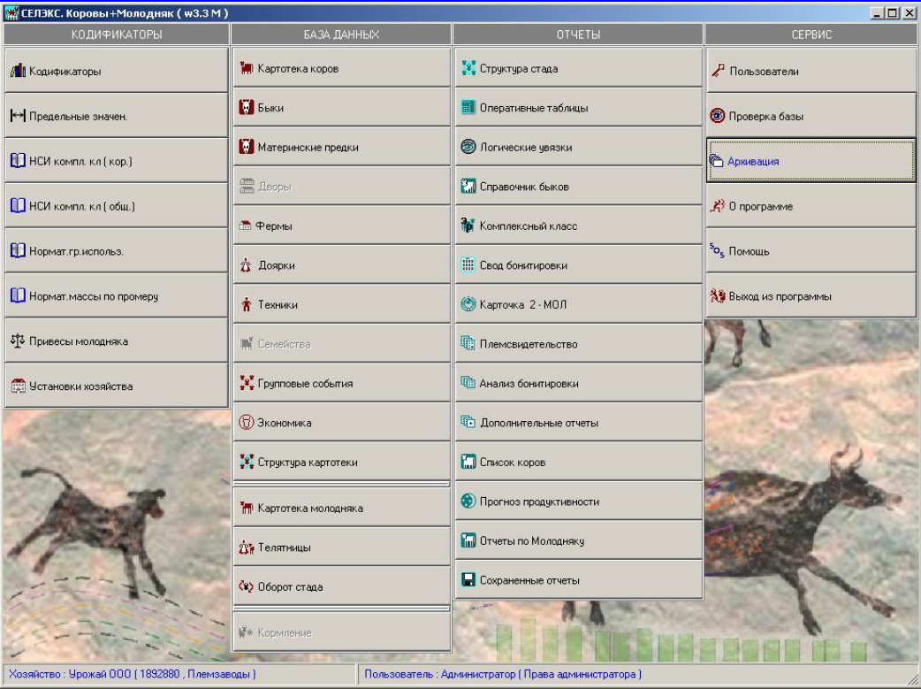
Task: Run Анализ бонитировки
Action: 579,383
